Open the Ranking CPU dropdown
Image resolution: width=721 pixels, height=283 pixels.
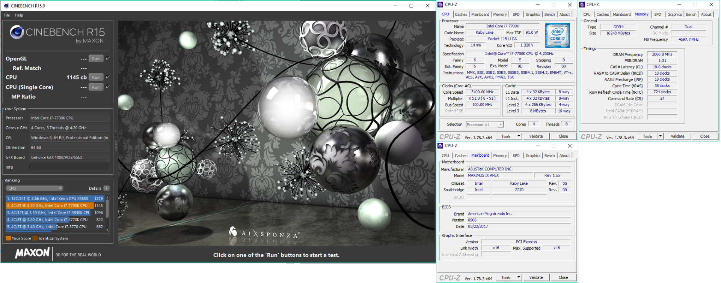click(35, 188)
